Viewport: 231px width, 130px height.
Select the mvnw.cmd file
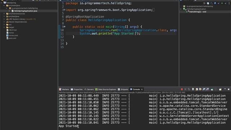tap(13, 35)
